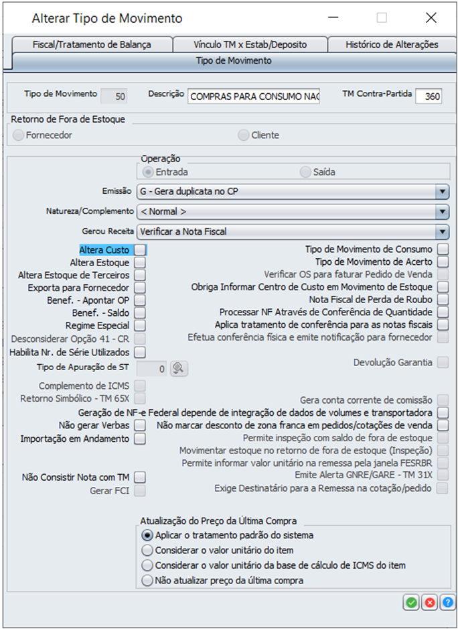Enable Não marcar desconto de zona franca
Image resolution: width=458 pixels, height=629 pixels.
(x=443, y=425)
